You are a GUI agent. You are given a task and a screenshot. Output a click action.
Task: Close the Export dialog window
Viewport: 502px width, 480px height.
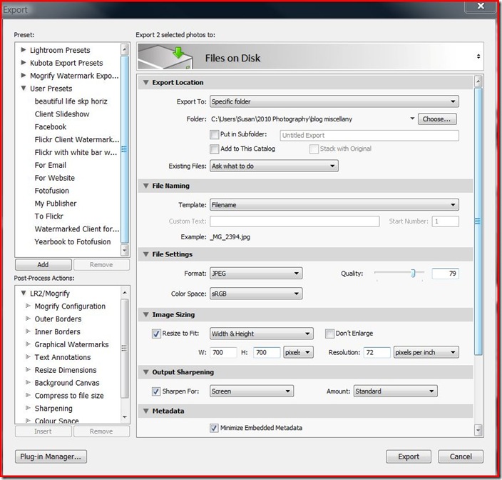(x=479, y=7)
